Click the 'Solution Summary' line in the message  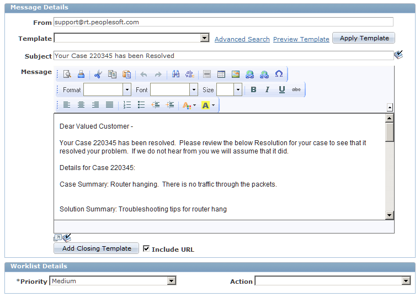click(x=143, y=209)
